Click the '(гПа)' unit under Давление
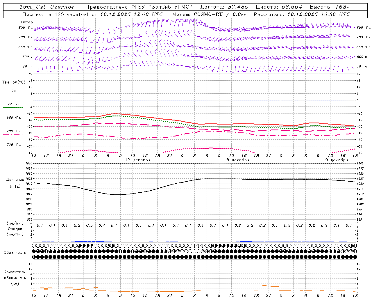The width and height of the screenshot is (372, 298). coord(15,187)
